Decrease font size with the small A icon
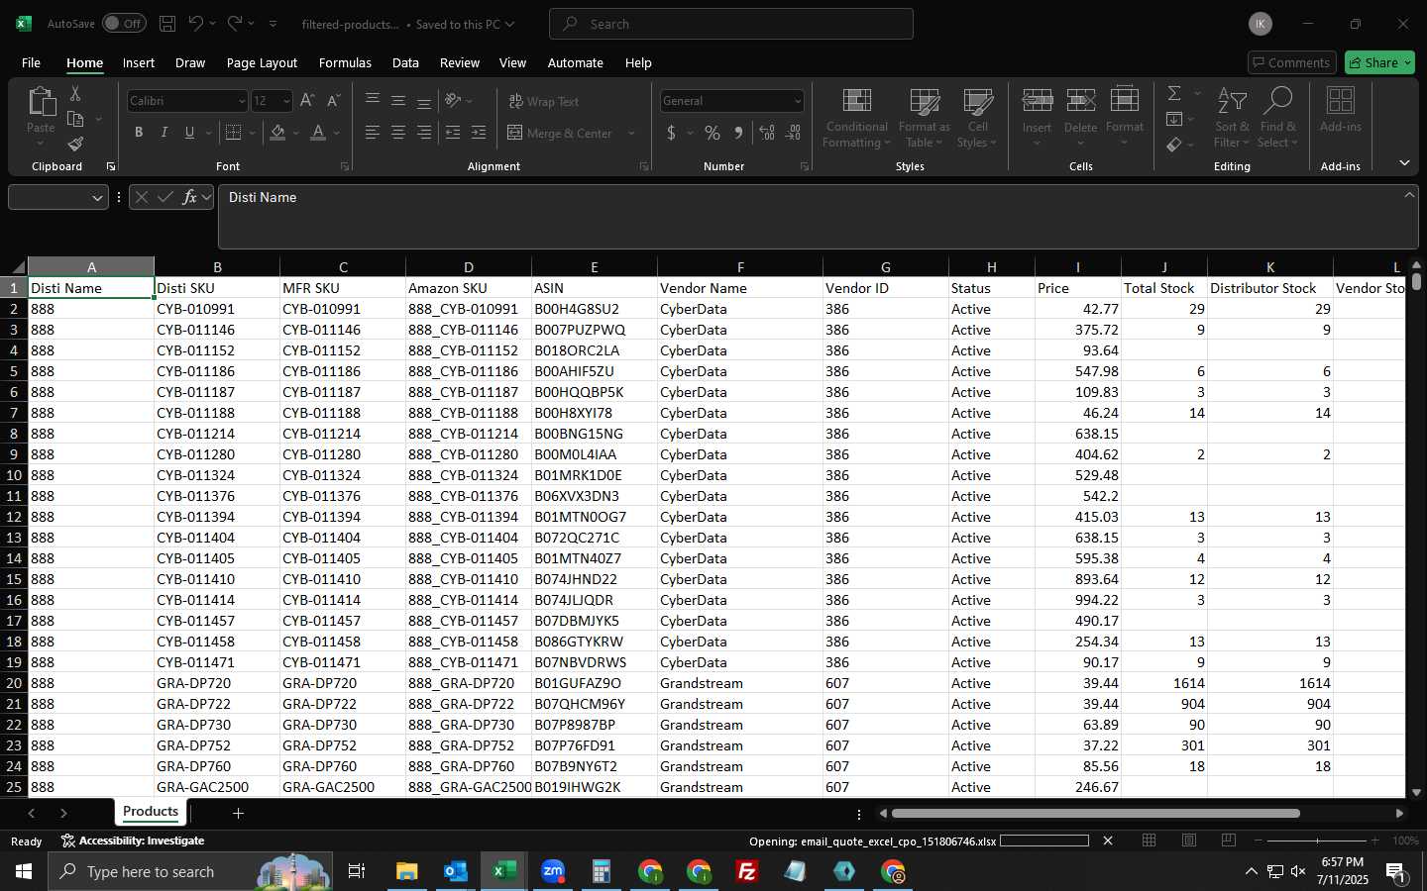The height and width of the screenshot is (891, 1427). pos(333,101)
